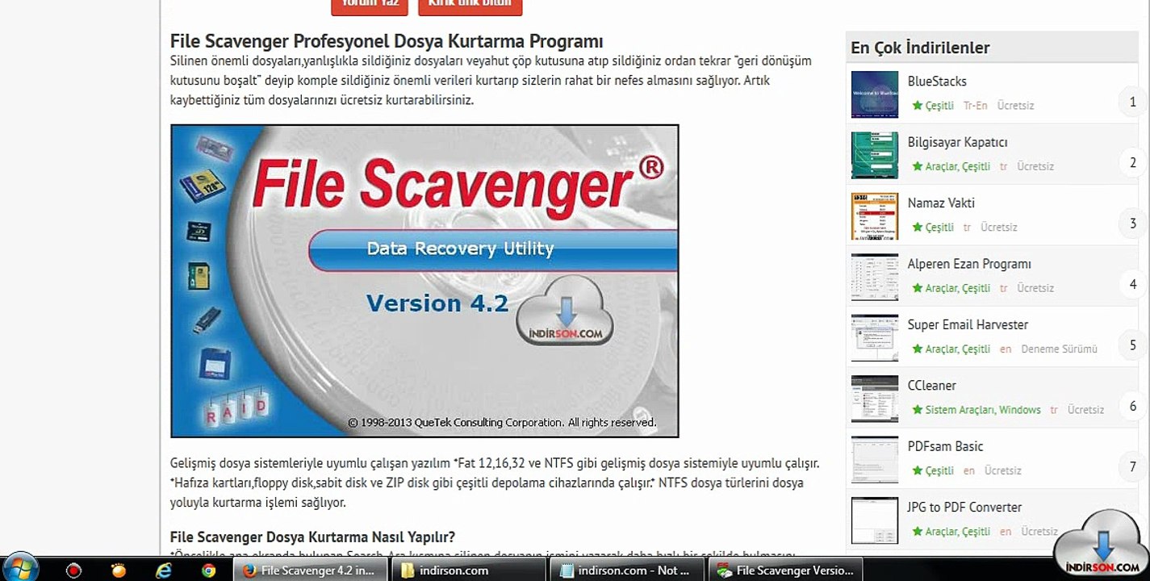Viewport: 1150px width, 581px height.
Task: Click the File Scavenger Version 4.2 splash image
Action: (424, 281)
